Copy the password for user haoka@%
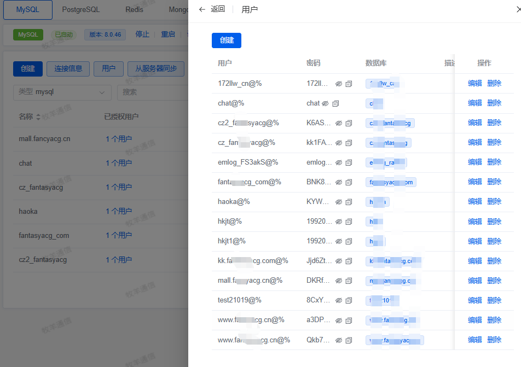The image size is (521, 367). [349, 202]
